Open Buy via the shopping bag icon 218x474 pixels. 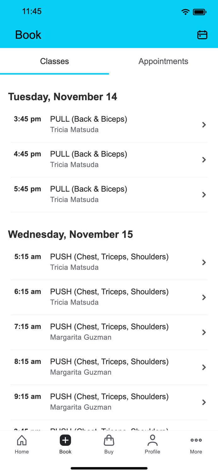click(109, 440)
